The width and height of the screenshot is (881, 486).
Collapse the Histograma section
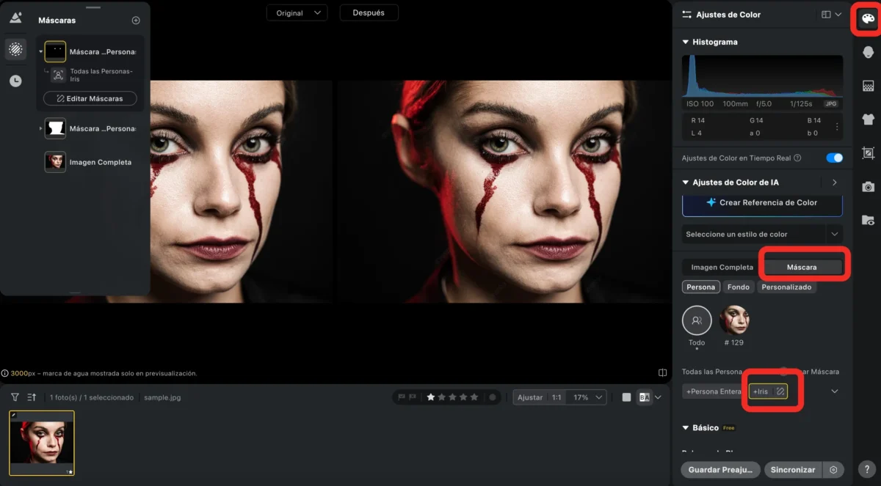686,43
